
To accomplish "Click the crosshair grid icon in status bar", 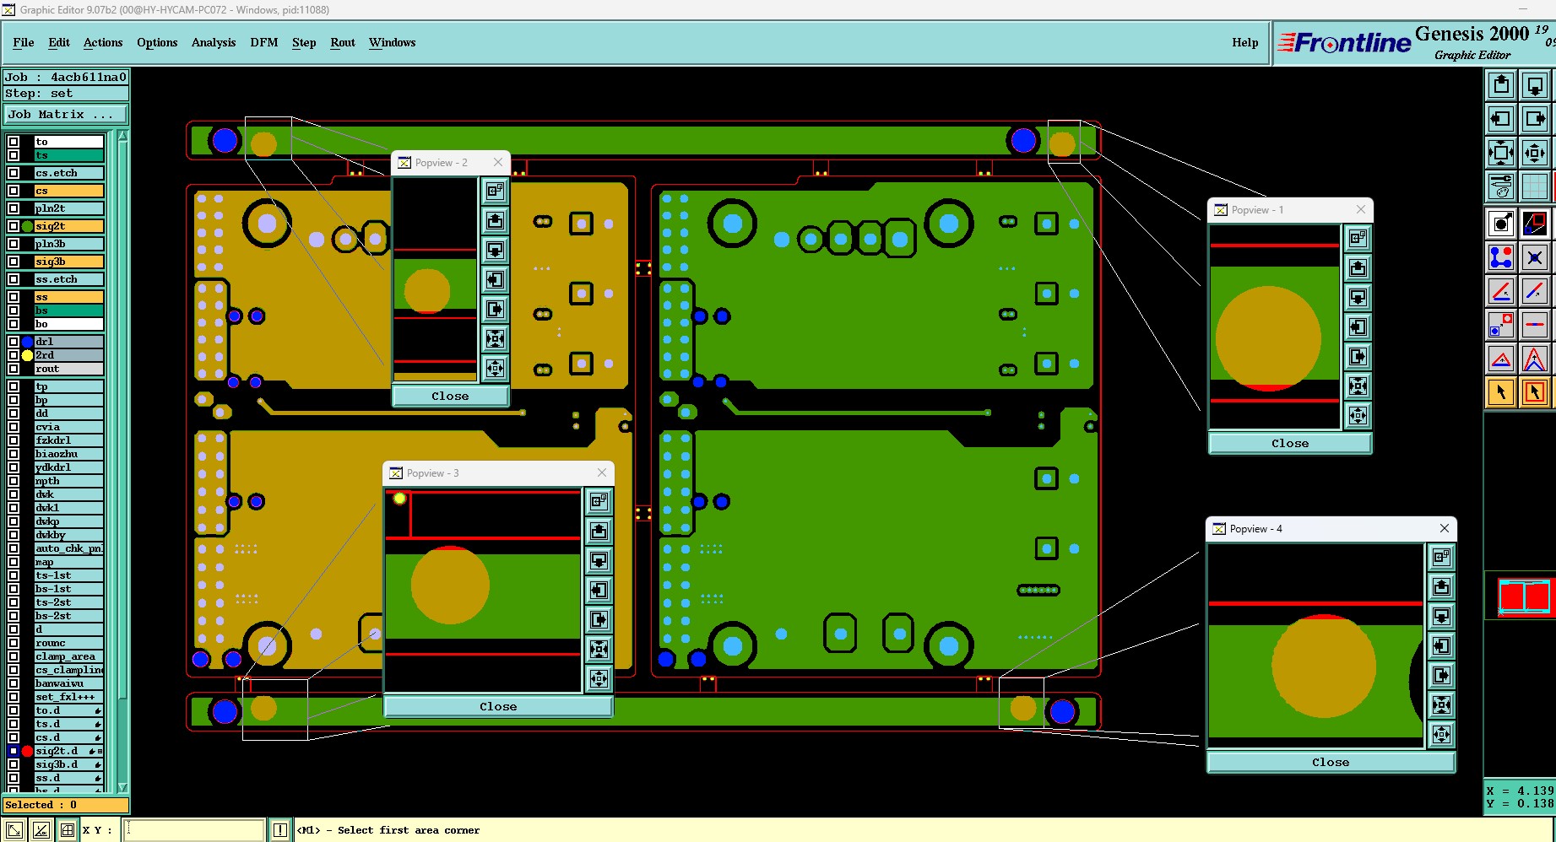I will pyautogui.click(x=68, y=830).
